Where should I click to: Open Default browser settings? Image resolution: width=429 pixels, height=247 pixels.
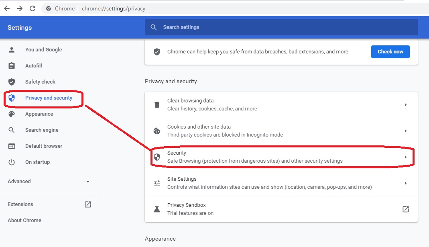click(x=44, y=146)
